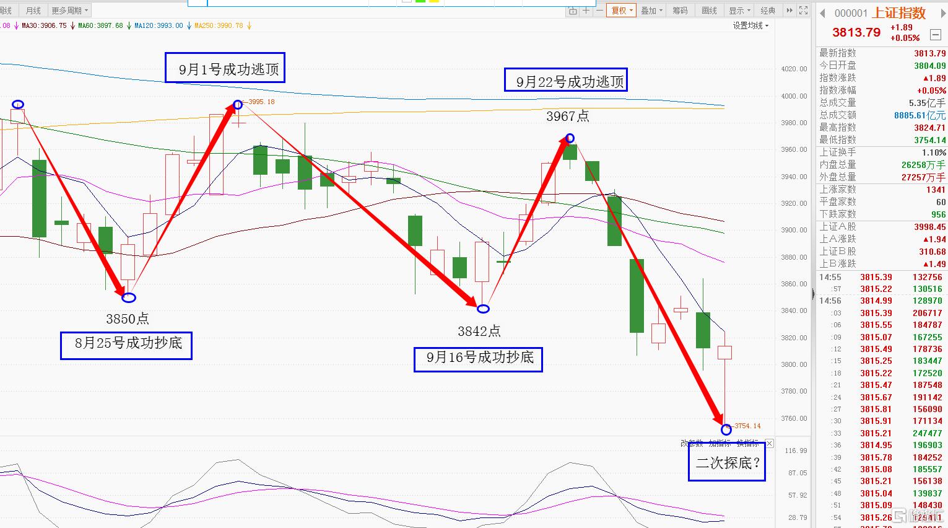Toggle the 画线 drawing tools

pyautogui.click(x=709, y=11)
